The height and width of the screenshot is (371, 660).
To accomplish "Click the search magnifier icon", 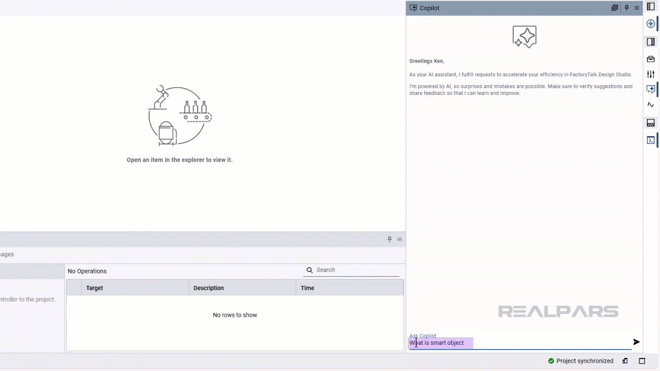I will pos(309,270).
